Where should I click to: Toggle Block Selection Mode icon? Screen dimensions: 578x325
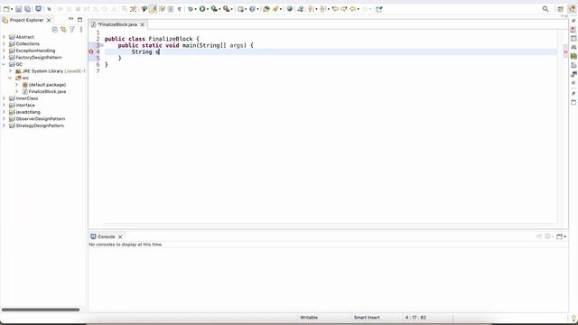click(x=171, y=9)
